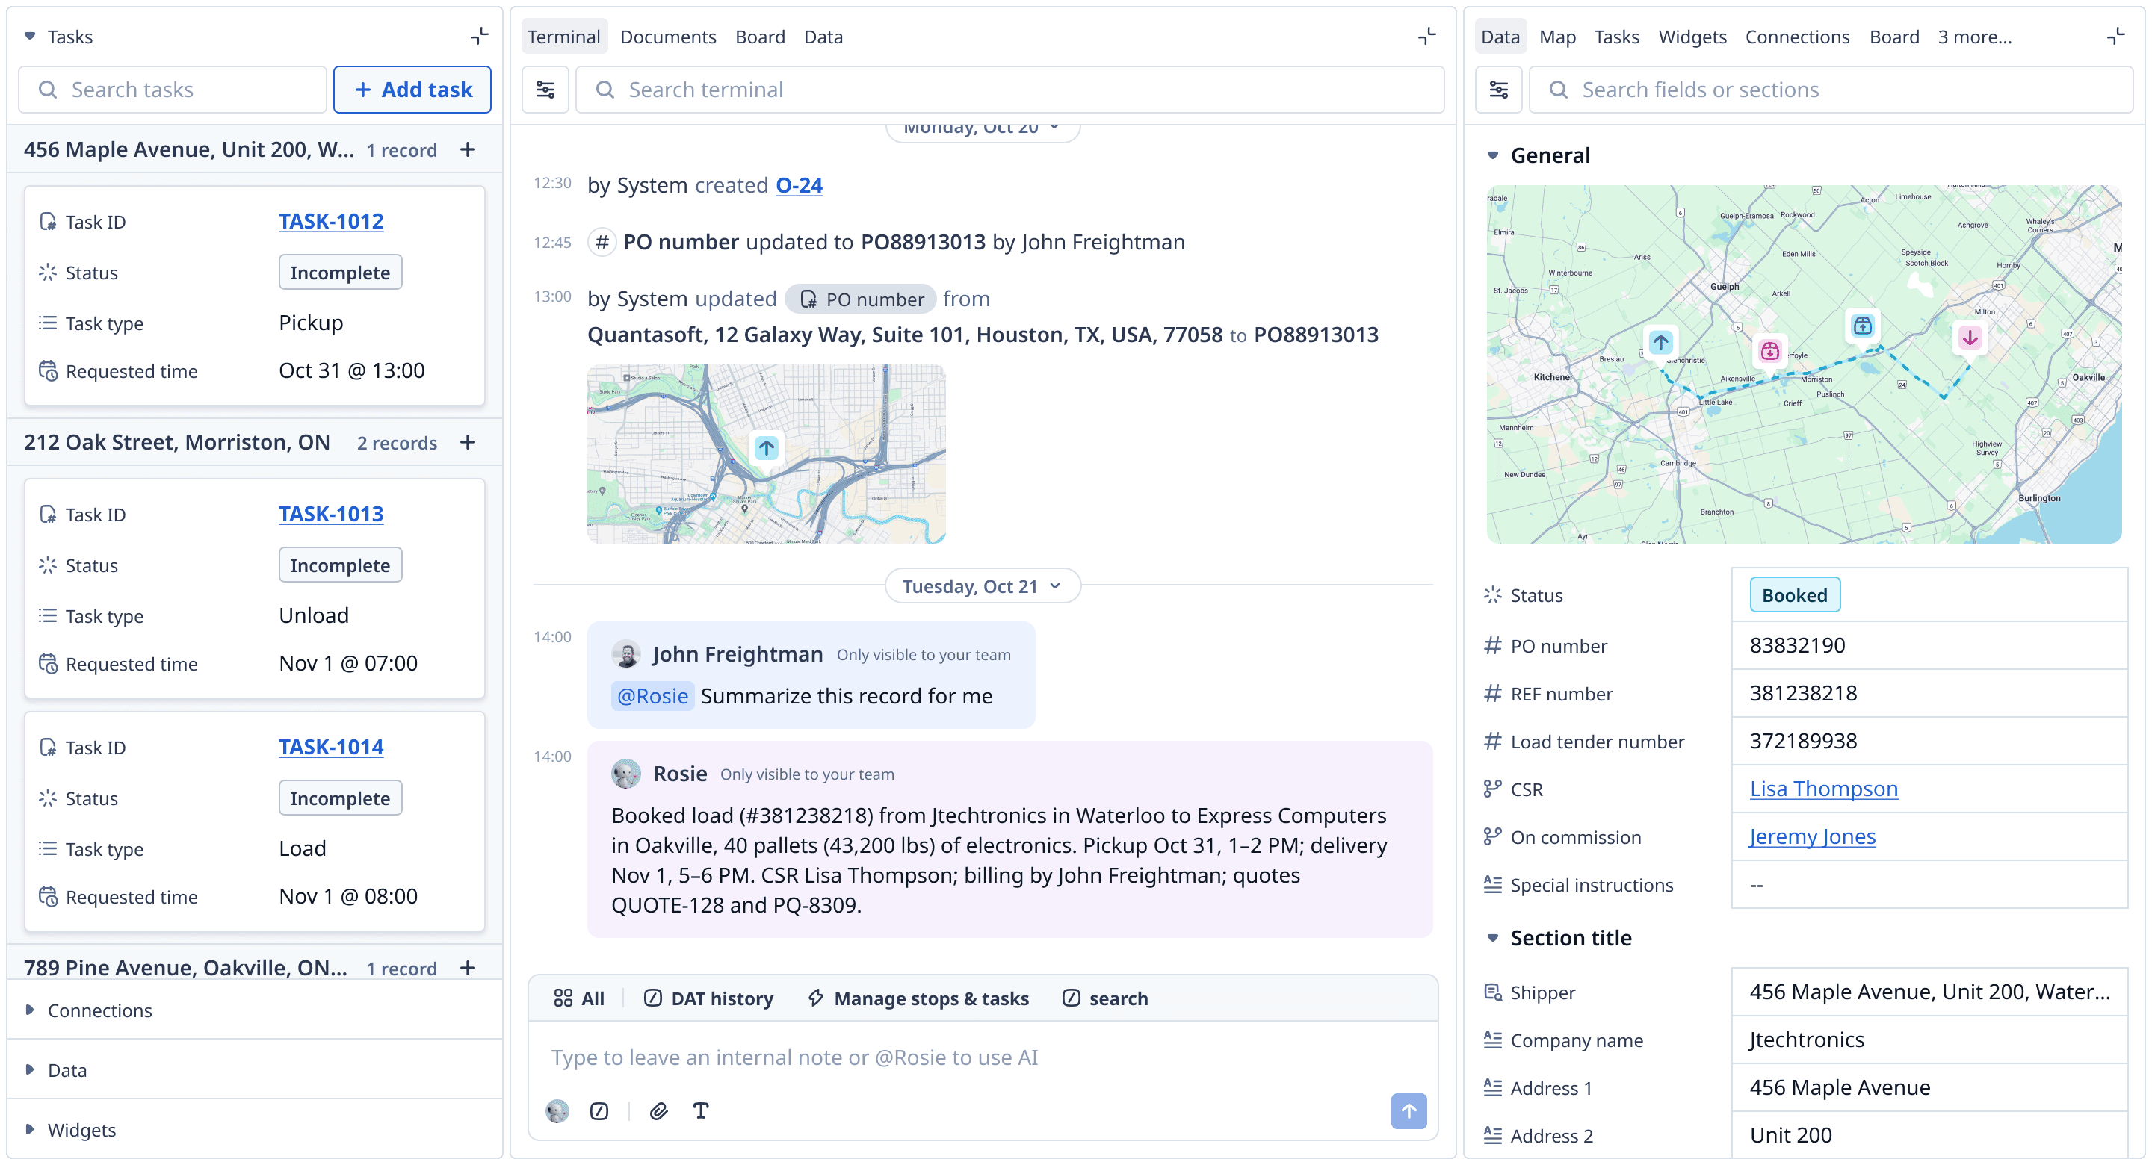Collapse the Tasks panel corner icon
This screenshot has height=1165, width=2152.
[x=479, y=36]
